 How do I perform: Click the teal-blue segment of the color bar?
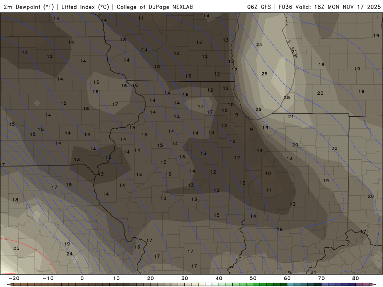(304, 285)
